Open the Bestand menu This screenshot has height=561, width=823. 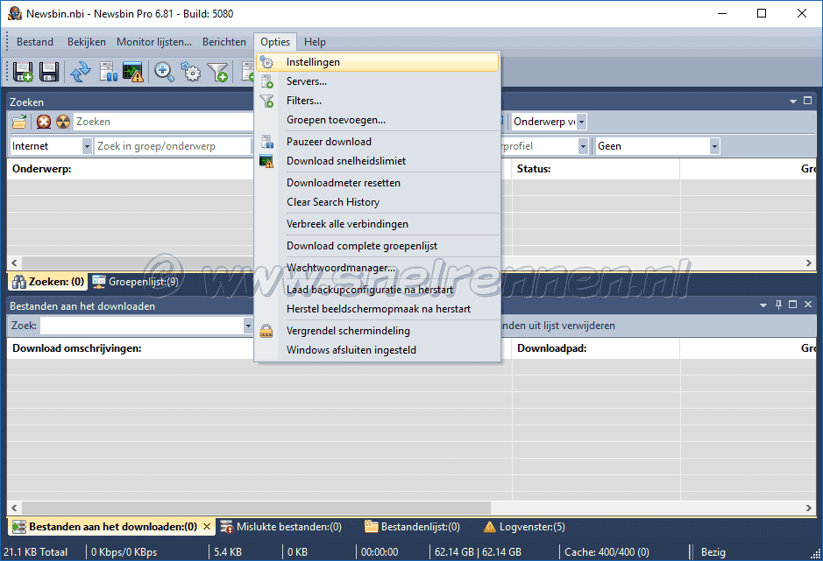click(35, 42)
